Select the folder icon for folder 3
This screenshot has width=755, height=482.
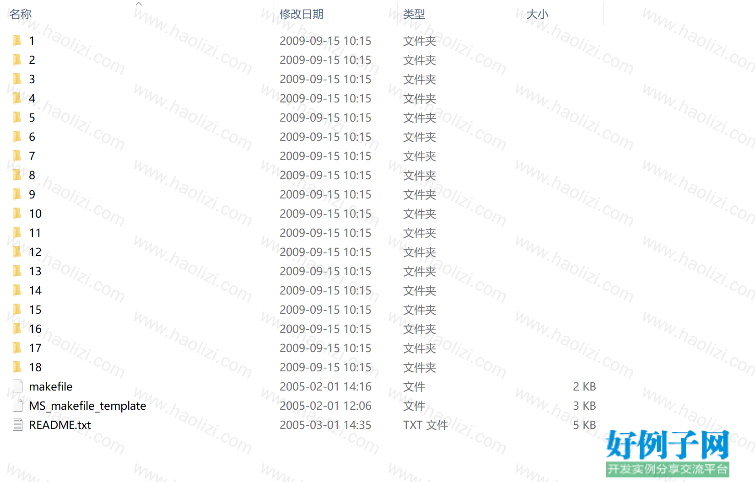tap(17, 79)
